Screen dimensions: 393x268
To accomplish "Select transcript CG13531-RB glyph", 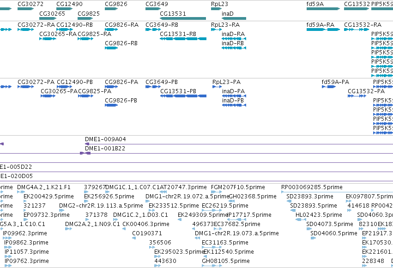I will [x=183, y=39].
